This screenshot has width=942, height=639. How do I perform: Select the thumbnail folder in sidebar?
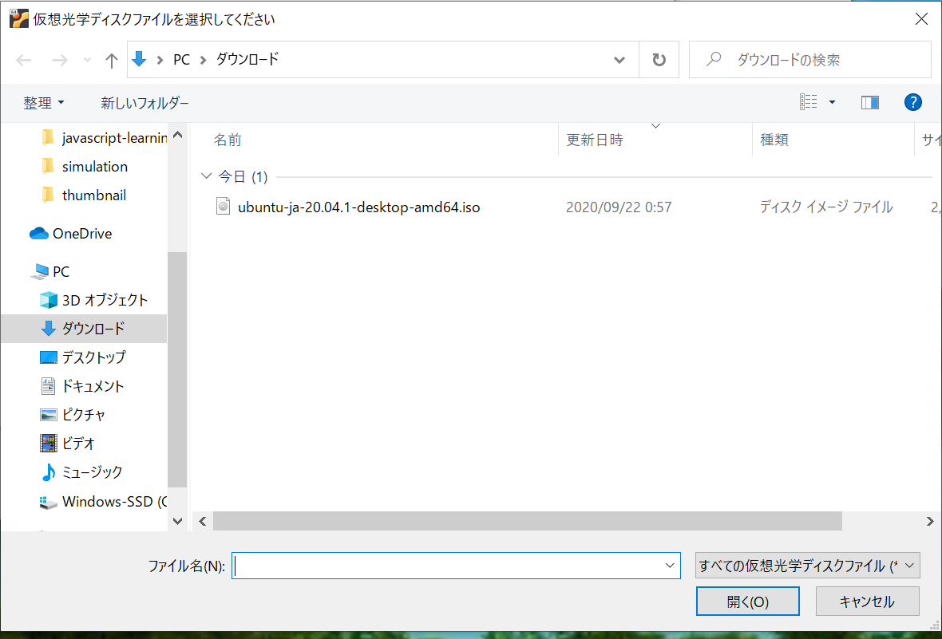click(84, 195)
